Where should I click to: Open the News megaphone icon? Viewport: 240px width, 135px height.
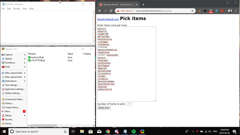tap(3, 111)
